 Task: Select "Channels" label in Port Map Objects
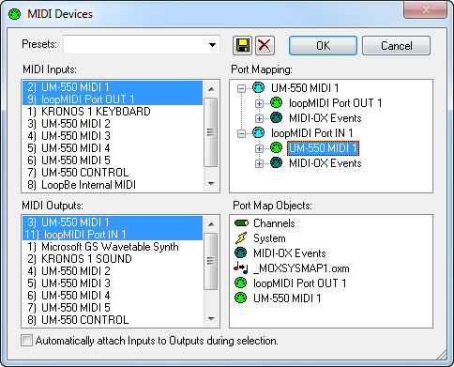click(x=274, y=223)
